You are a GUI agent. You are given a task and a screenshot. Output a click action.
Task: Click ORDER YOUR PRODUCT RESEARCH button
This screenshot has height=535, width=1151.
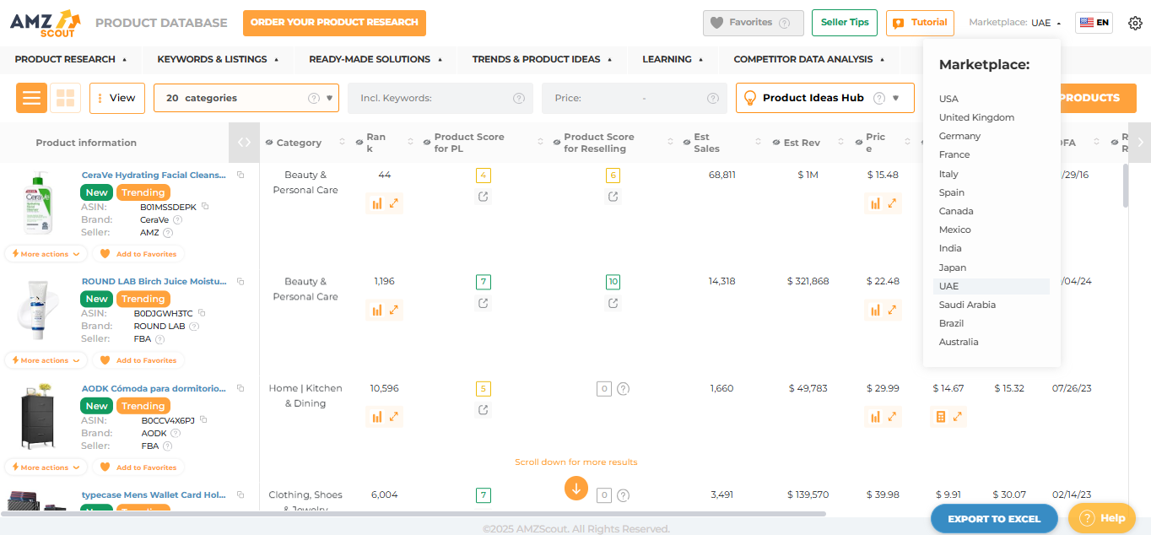pos(334,23)
